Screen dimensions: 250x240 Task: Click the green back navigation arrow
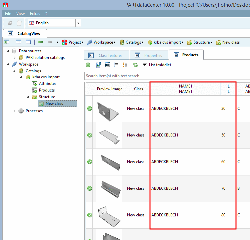40,42
